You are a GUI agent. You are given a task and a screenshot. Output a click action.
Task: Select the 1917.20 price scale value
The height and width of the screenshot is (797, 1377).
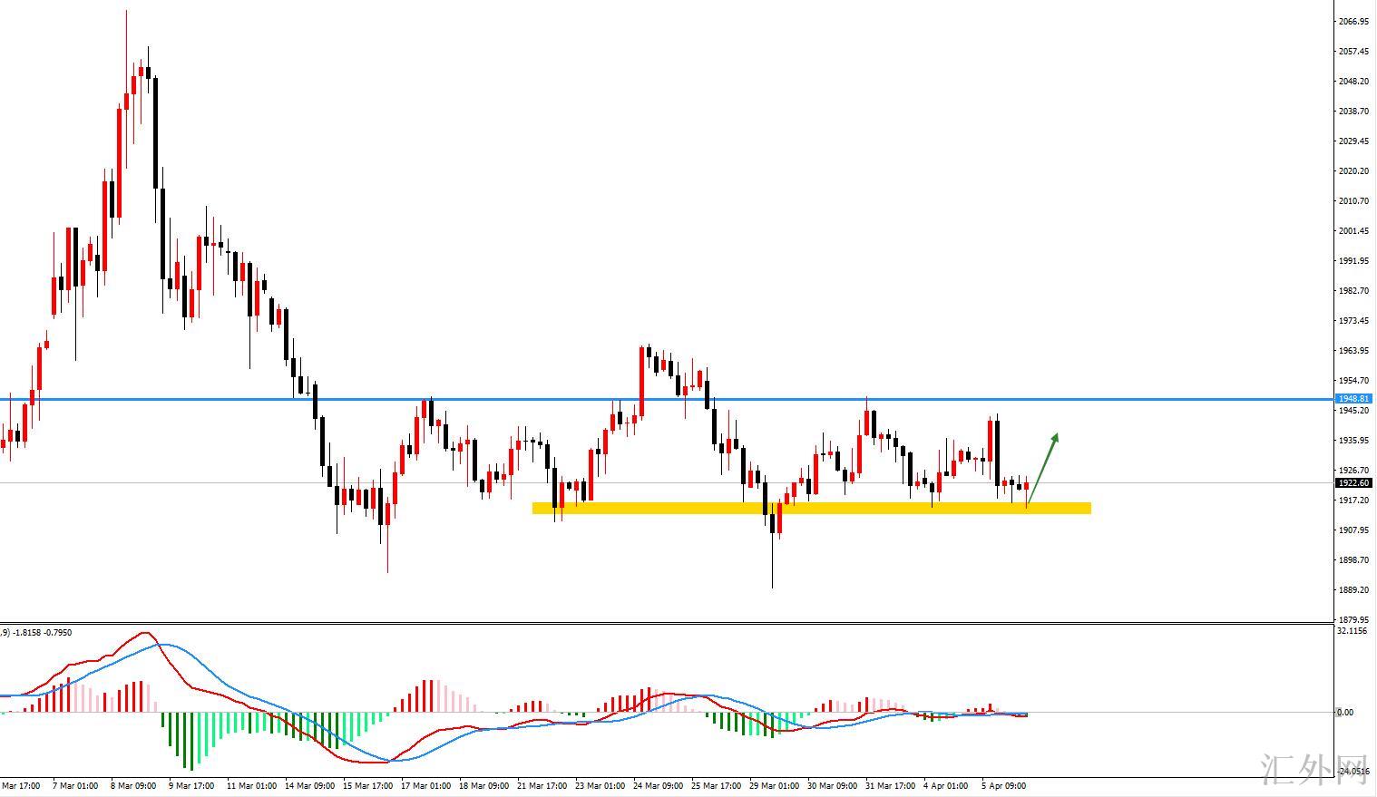tap(1353, 501)
